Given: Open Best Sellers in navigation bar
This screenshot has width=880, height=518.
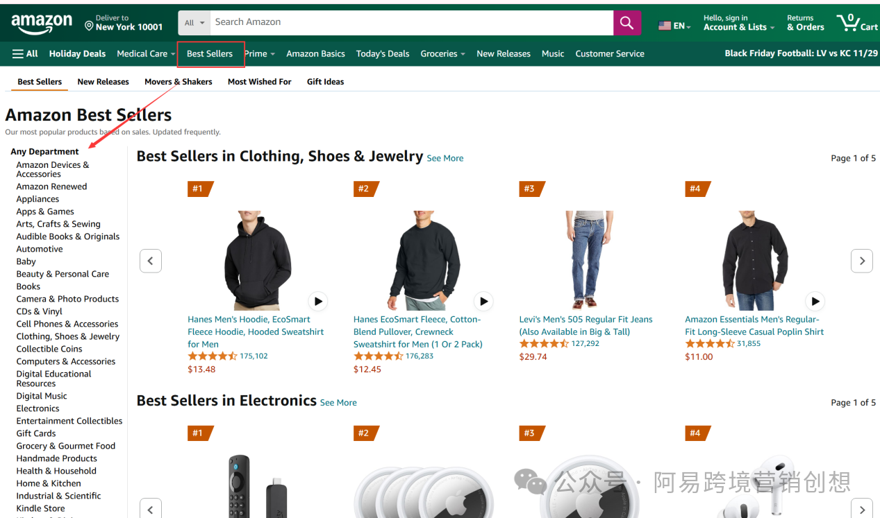Looking at the screenshot, I should pos(210,53).
